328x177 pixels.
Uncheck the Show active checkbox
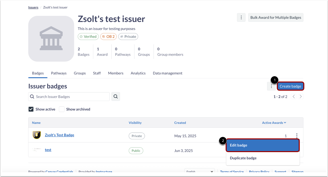coord(31,109)
